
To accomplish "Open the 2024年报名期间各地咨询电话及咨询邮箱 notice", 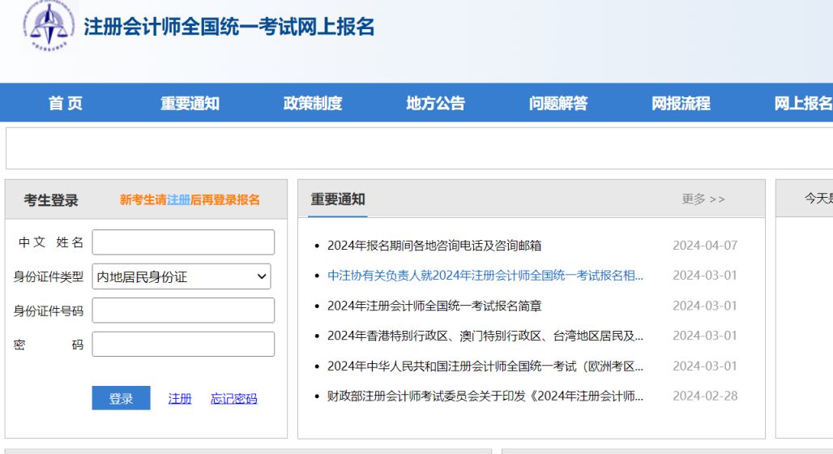I will coord(434,246).
